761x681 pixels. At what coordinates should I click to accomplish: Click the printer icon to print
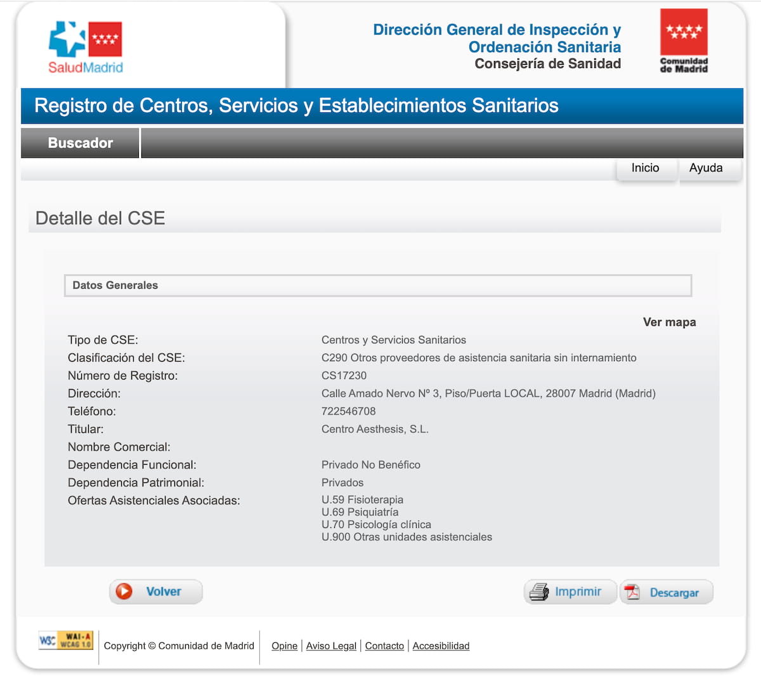click(x=539, y=592)
